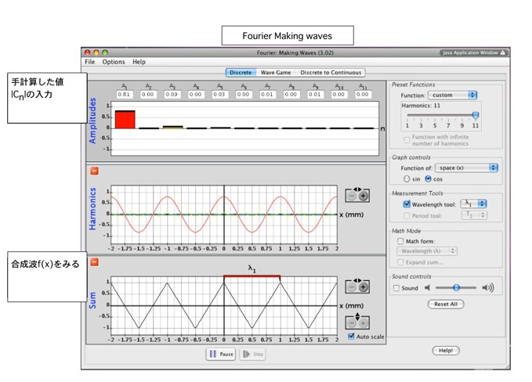532x382 pixels.
Task: Open the preset Function dropdown showing custom
Action: [x=452, y=95]
